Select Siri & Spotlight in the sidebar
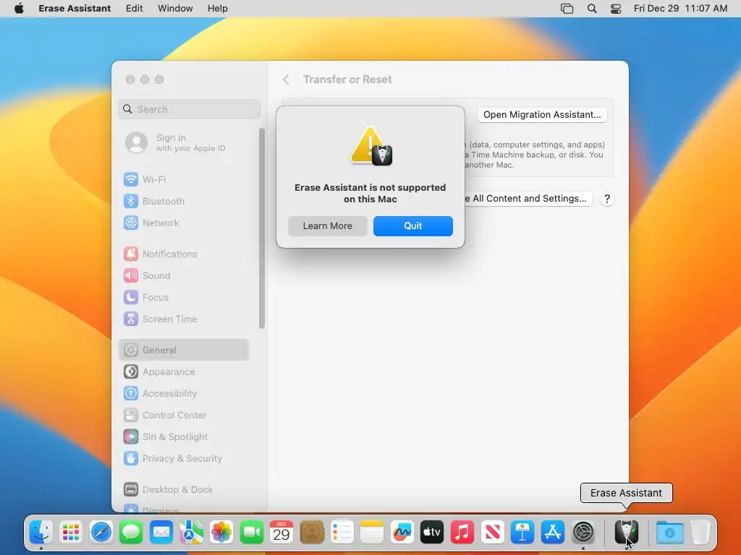 [184, 437]
